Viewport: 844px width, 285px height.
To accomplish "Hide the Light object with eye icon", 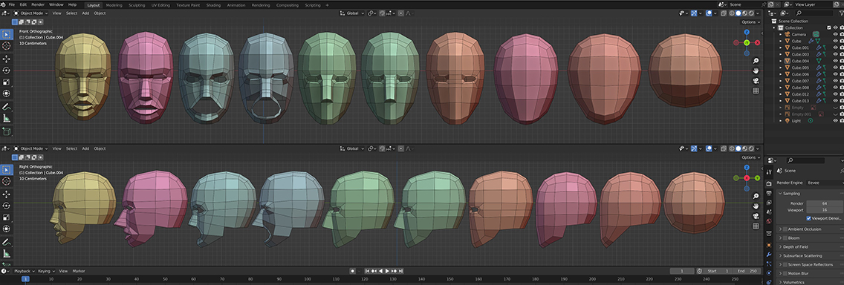I will 835,120.
